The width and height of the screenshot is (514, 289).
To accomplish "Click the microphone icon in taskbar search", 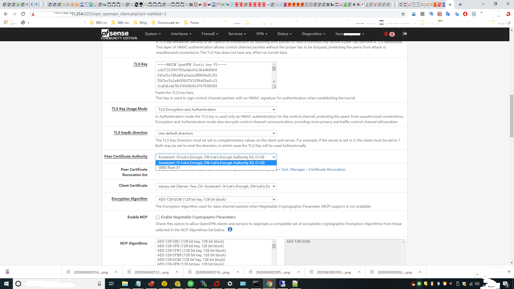I will tap(99, 284).
